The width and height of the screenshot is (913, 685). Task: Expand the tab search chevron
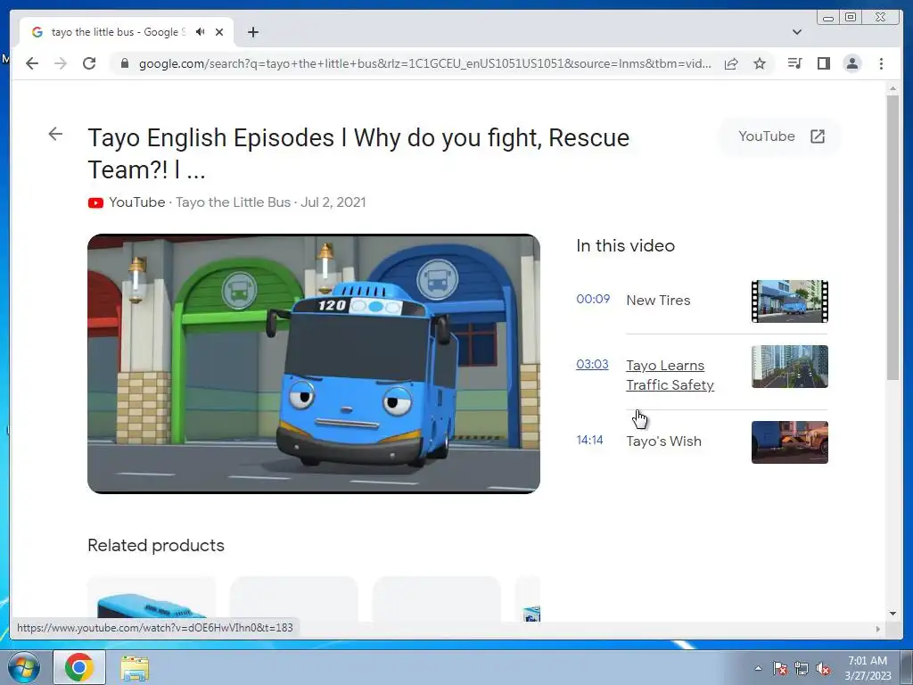797,32
